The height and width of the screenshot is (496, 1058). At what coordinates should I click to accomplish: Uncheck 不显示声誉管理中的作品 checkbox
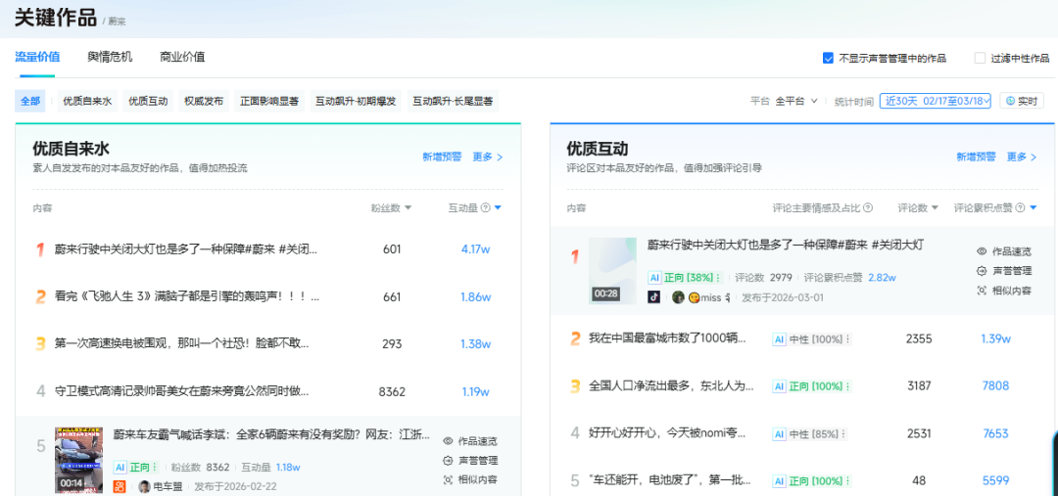pyautogui.click(x=828, y=58)
